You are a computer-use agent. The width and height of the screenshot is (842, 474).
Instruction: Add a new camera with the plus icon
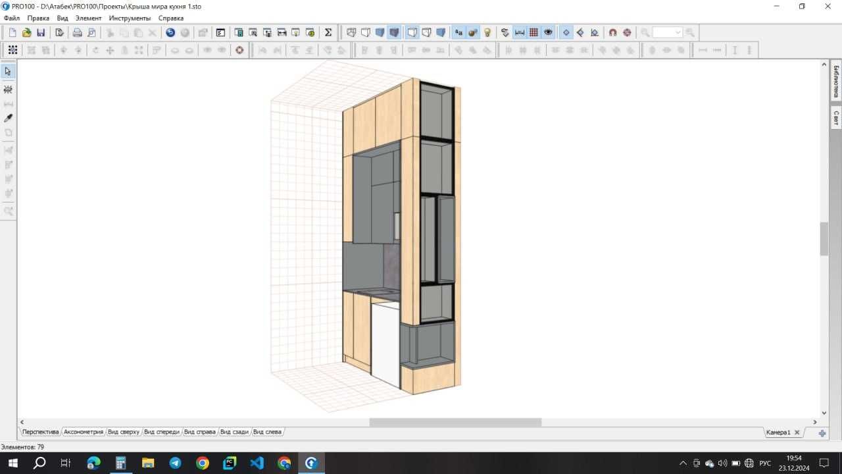pyautogui.click(x=822, y=433)
